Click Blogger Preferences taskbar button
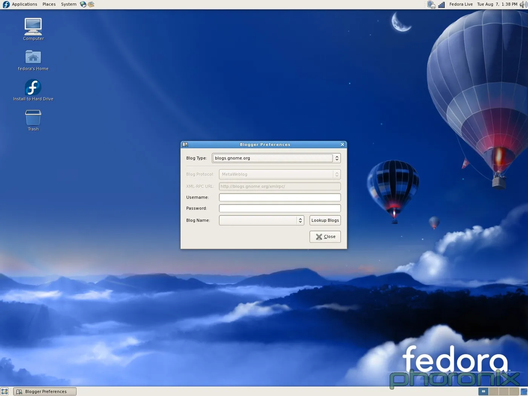528x396 pixels. point(45,391)
